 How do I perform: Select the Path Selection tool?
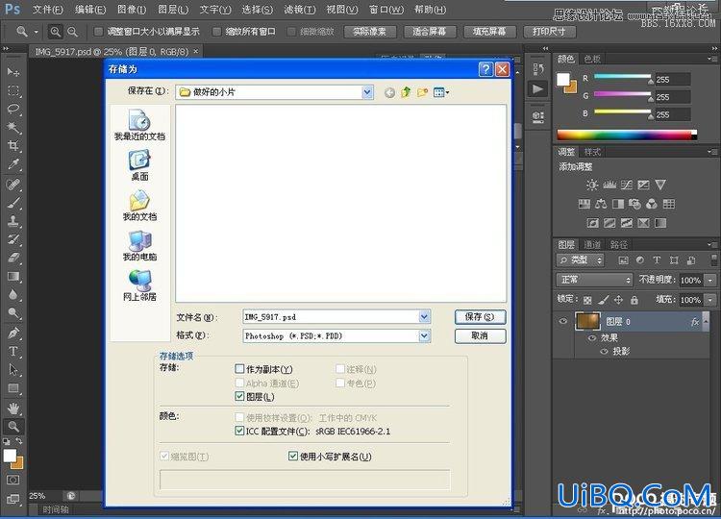coord(13,370)
